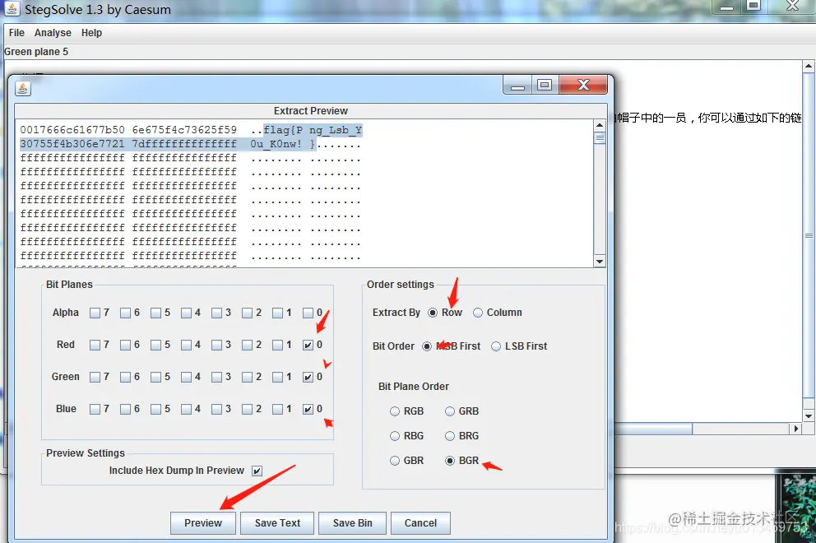
Task: Click the Save Bin button
Action: (352, 522)
